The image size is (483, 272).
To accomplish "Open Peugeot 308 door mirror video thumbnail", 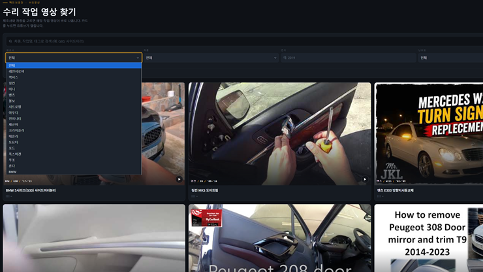I will 429,238.
